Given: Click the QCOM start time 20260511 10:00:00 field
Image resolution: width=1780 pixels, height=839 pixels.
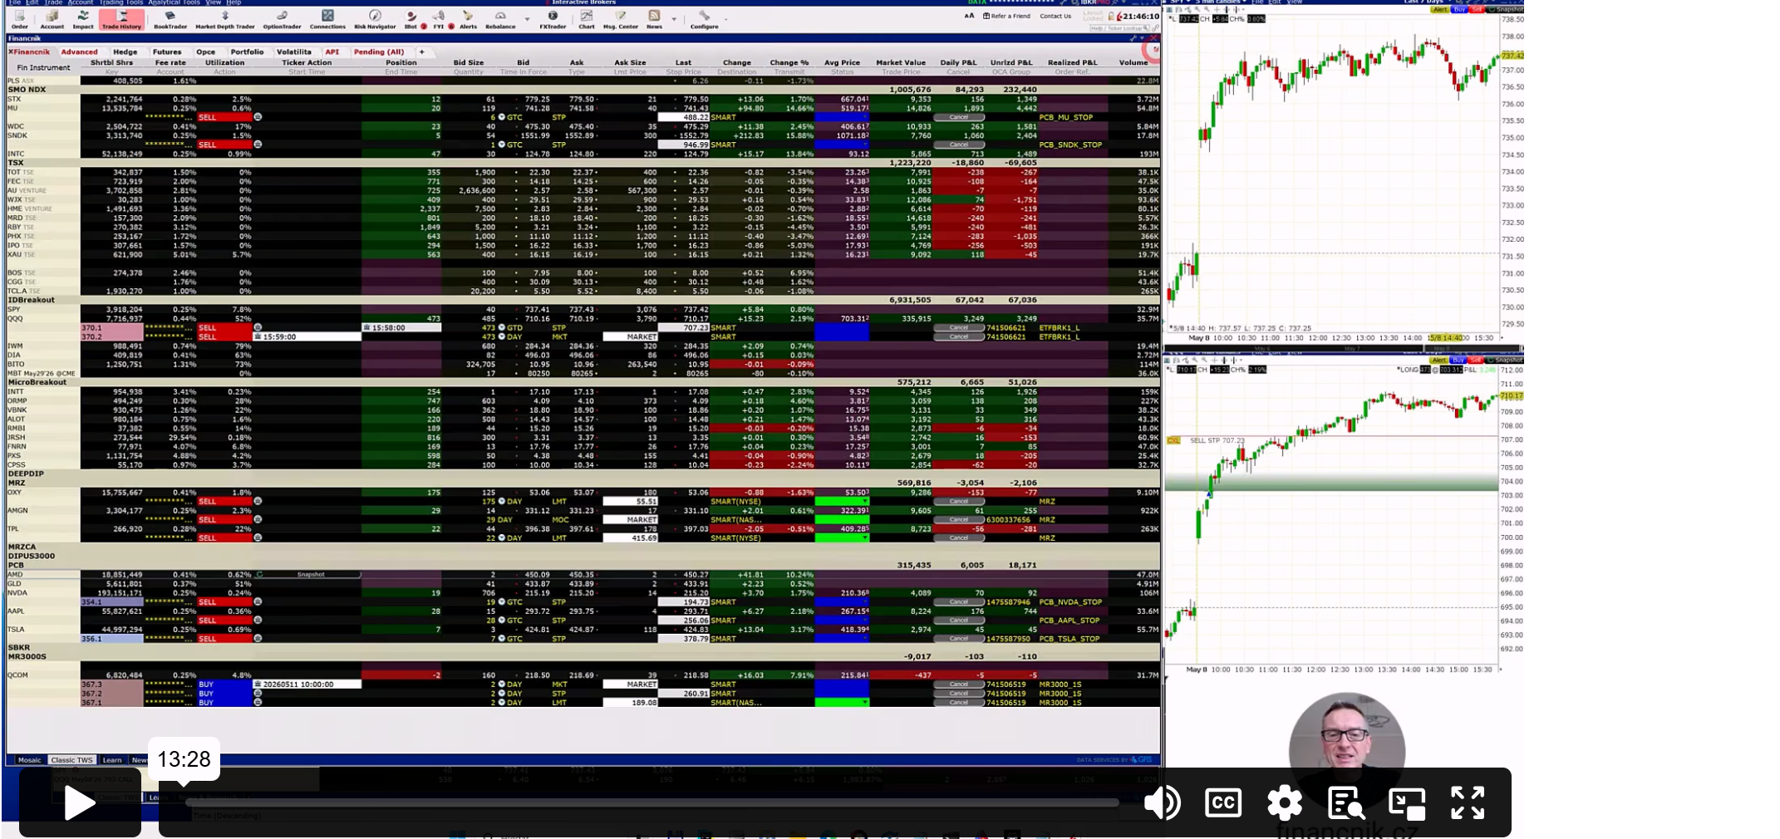Looking at the screenshot, I should click(307, 684).
